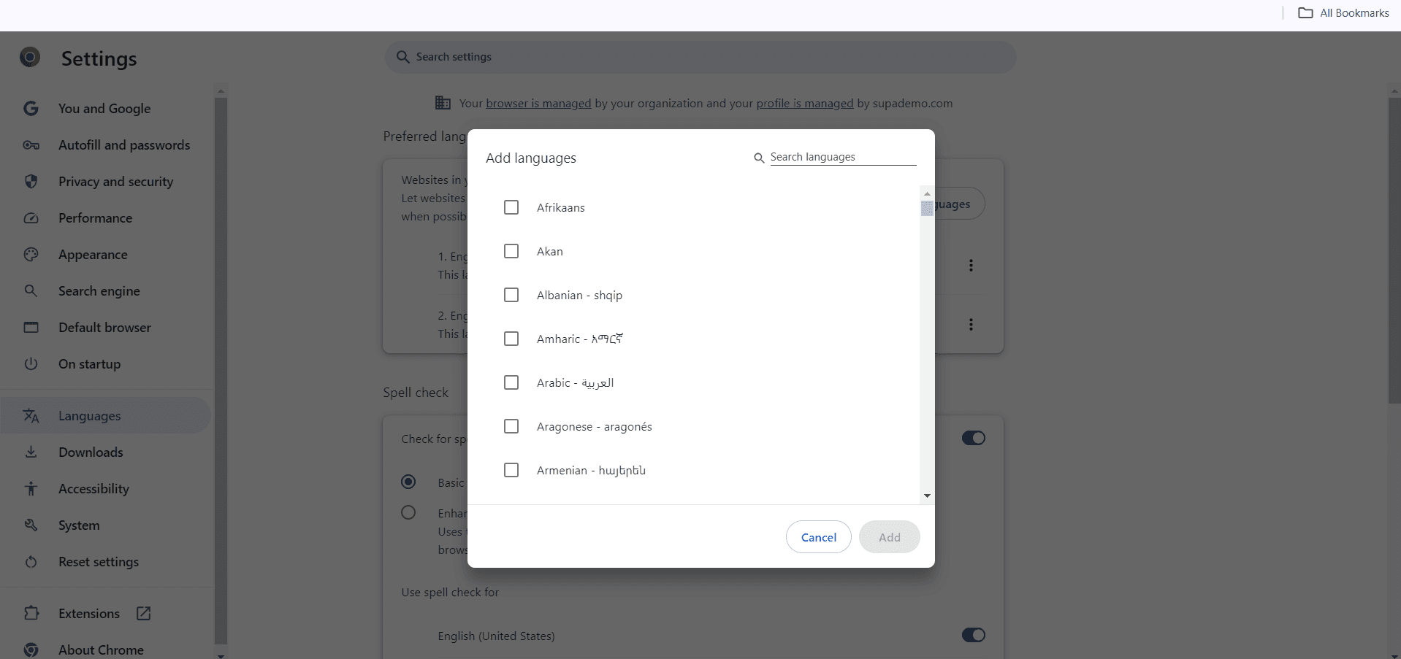The image size is (1401, 659).
Task: Open the second language's three-dot menu
Action: coord(971,324)
